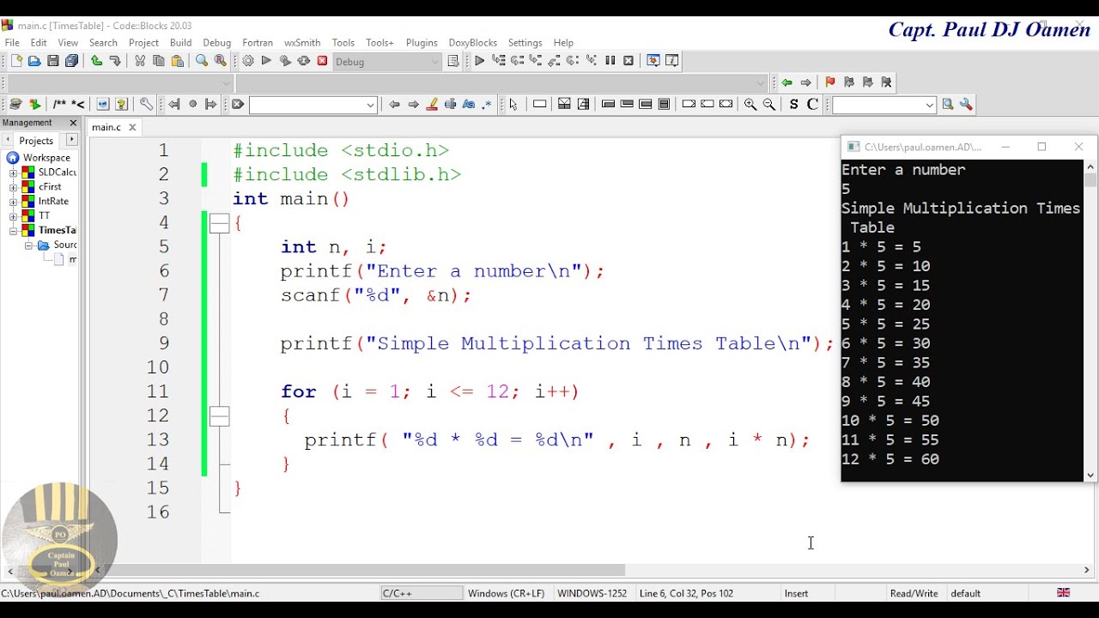Screen dimensions: 1099x618
Task: Click the Find magnifier icon
Action: click(202, 61)
